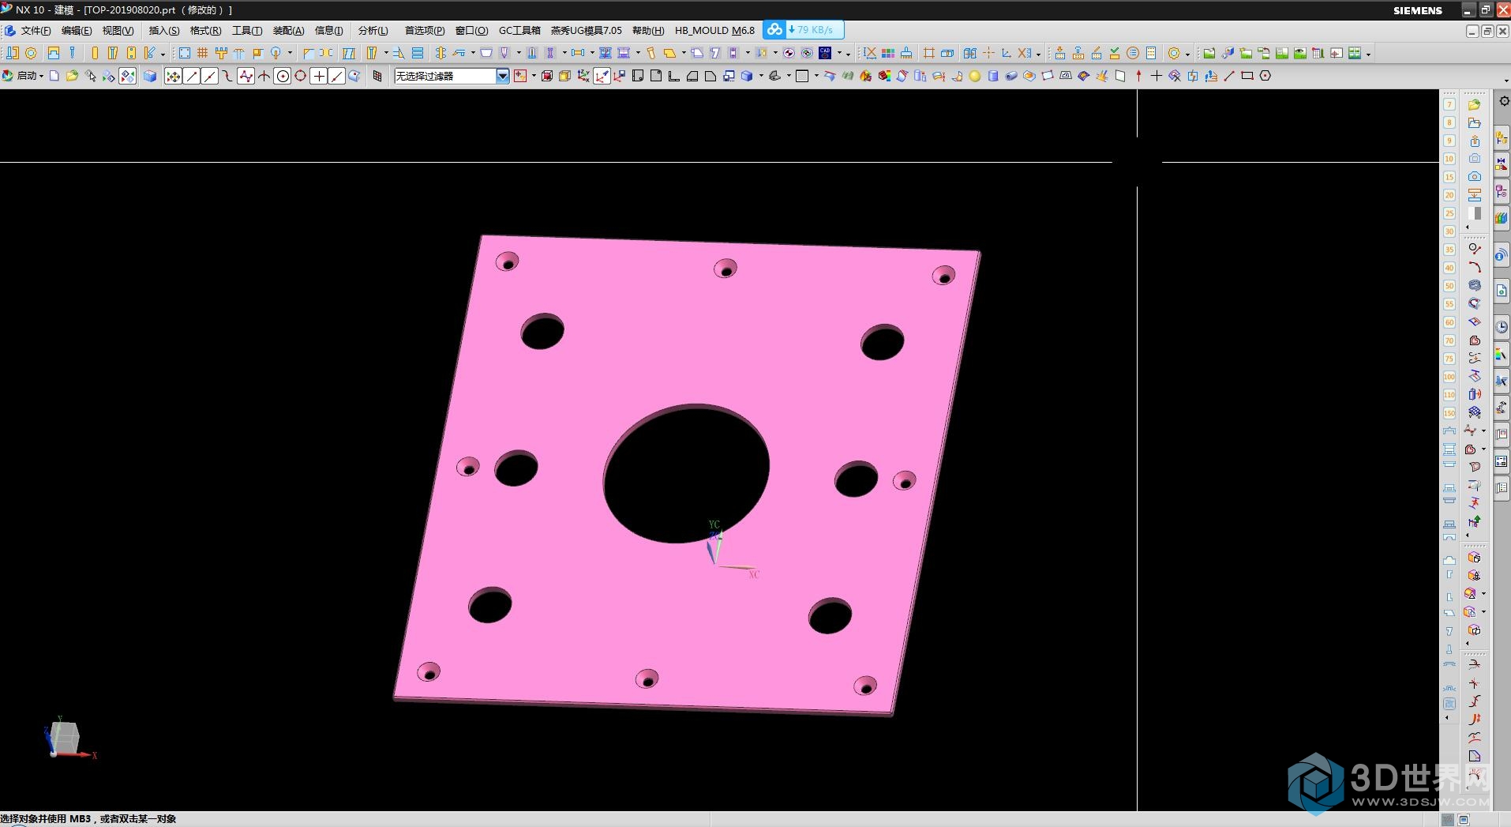Click the WCS coordinate origin on model
This screenshot has width=1511, height=827.
715,564
